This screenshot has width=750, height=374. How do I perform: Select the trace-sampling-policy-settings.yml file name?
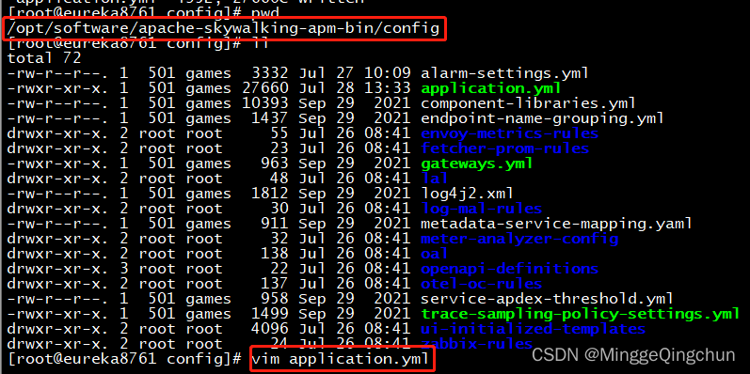580,314
